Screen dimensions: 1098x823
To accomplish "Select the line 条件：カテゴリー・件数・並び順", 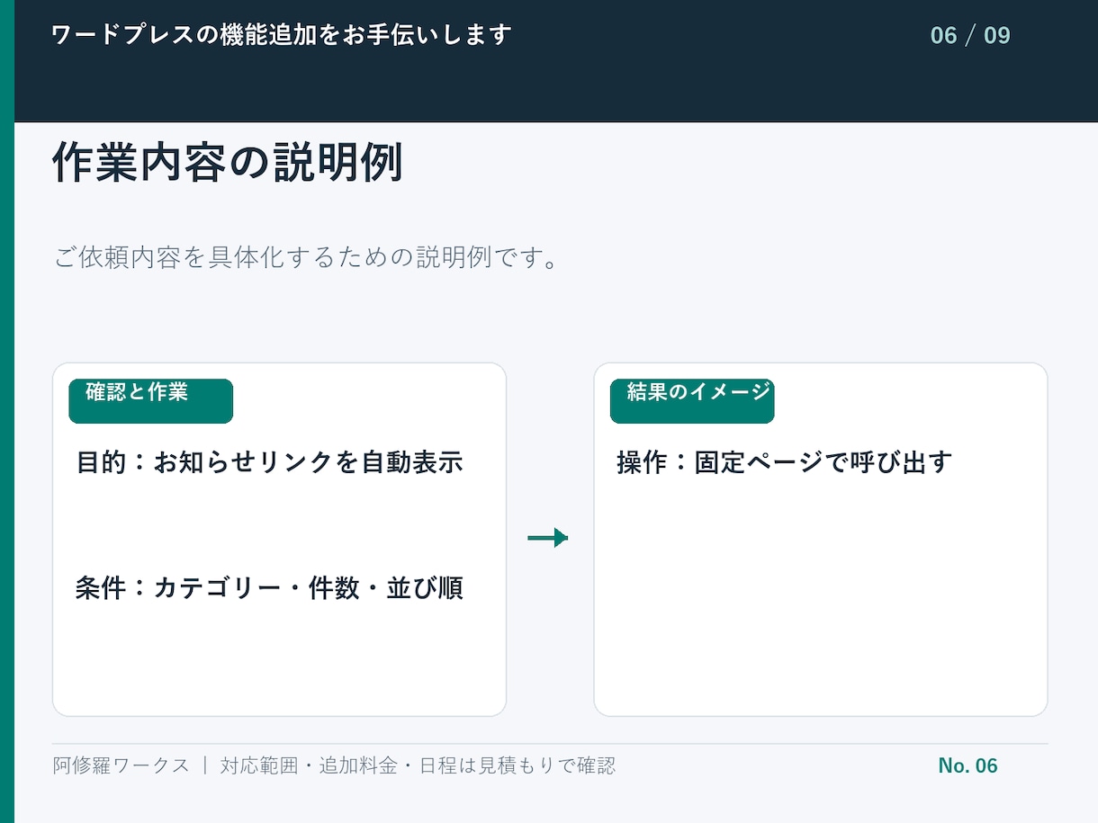I will (269, 588).
